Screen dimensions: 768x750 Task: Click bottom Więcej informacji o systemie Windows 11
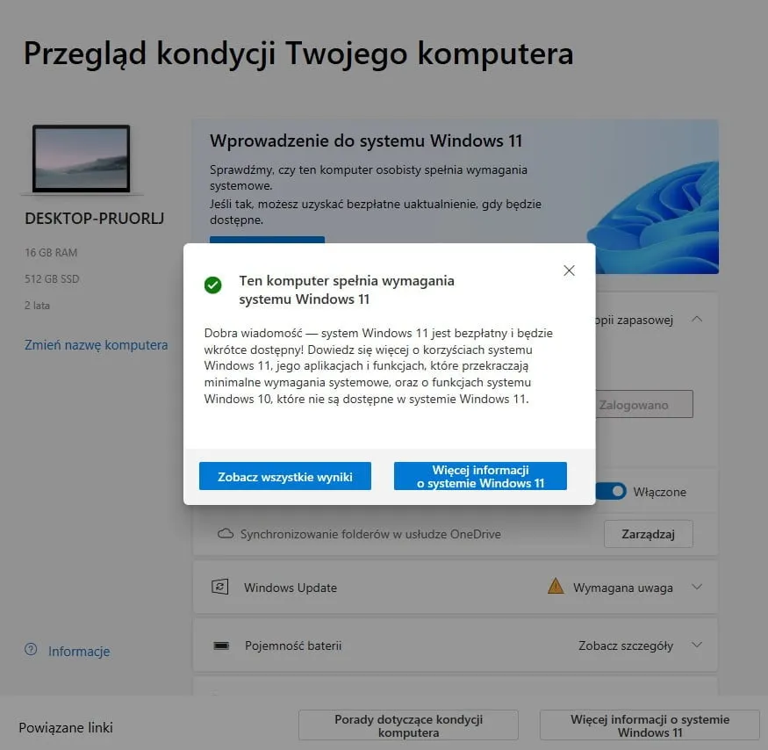(650, 725)
